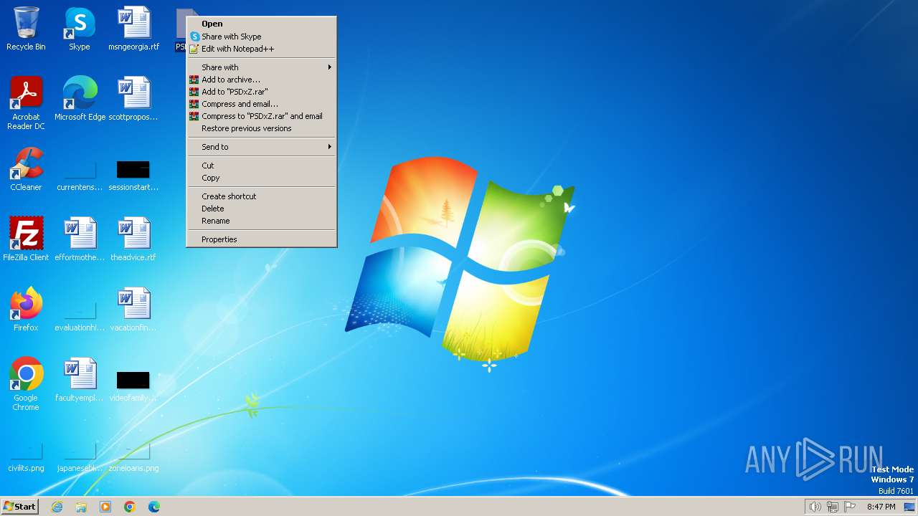Select scottpropos document icon
The height and width of the screenshot is (516, 918).
[133, 99]
